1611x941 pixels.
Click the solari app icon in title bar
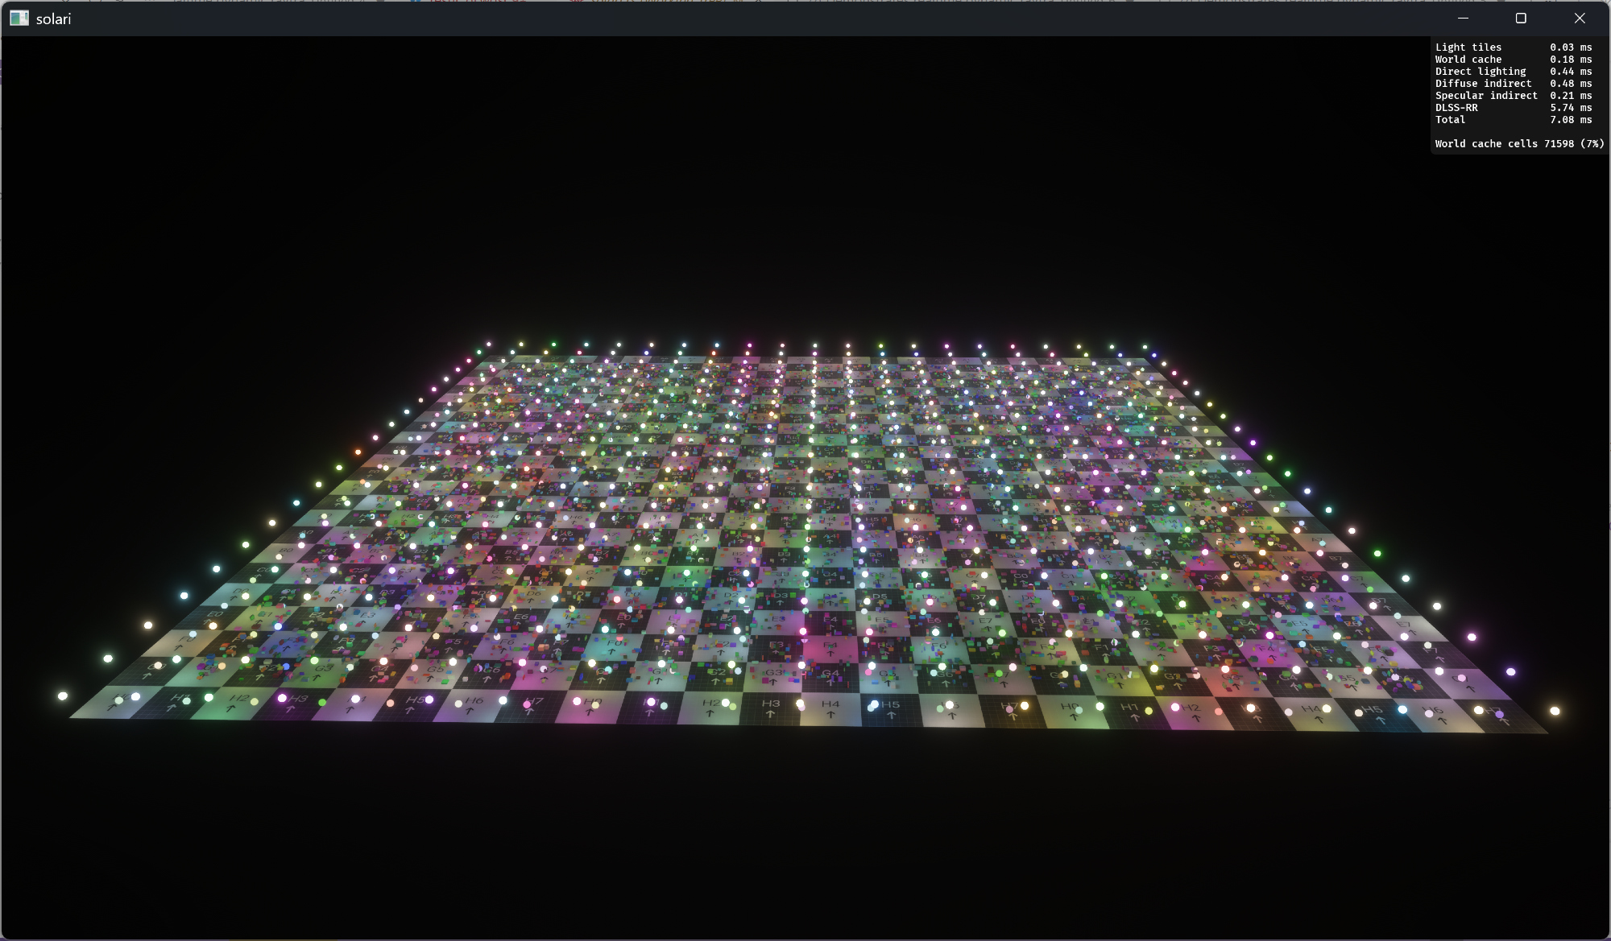19,18
